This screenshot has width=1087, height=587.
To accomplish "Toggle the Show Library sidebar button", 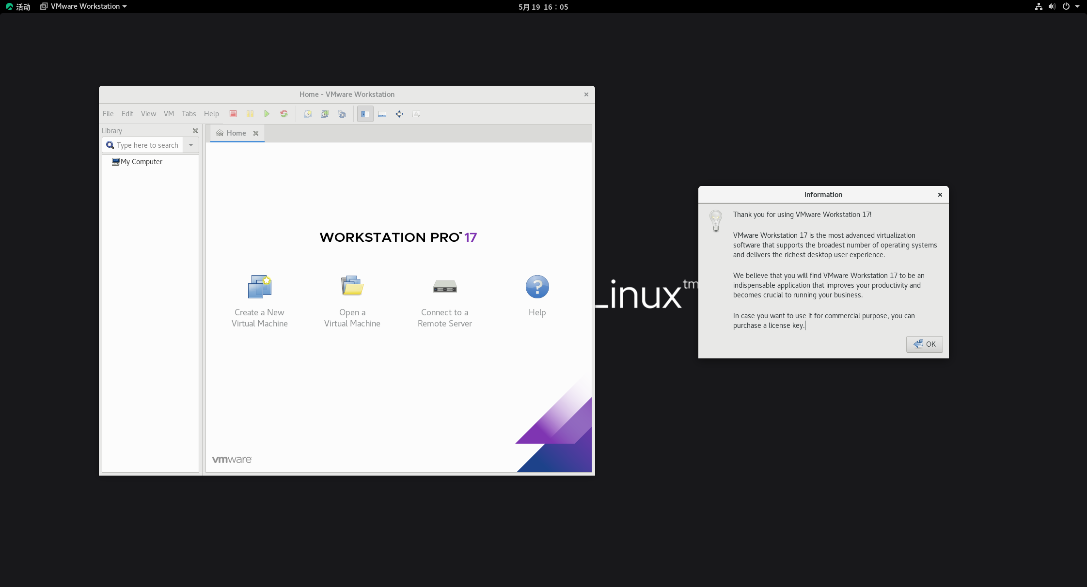I will [x=365, y=114].
